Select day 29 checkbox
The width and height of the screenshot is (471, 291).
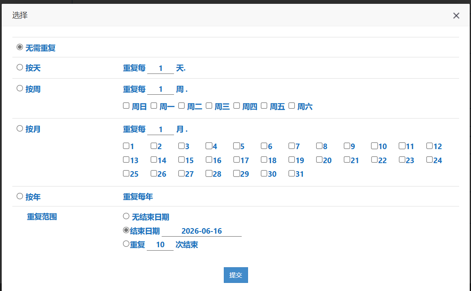(x=237, y=173)
